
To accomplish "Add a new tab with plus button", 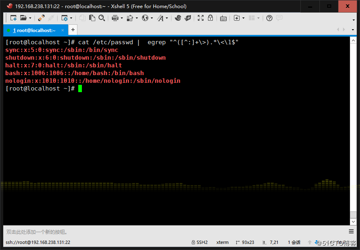I will coord(73,30).
